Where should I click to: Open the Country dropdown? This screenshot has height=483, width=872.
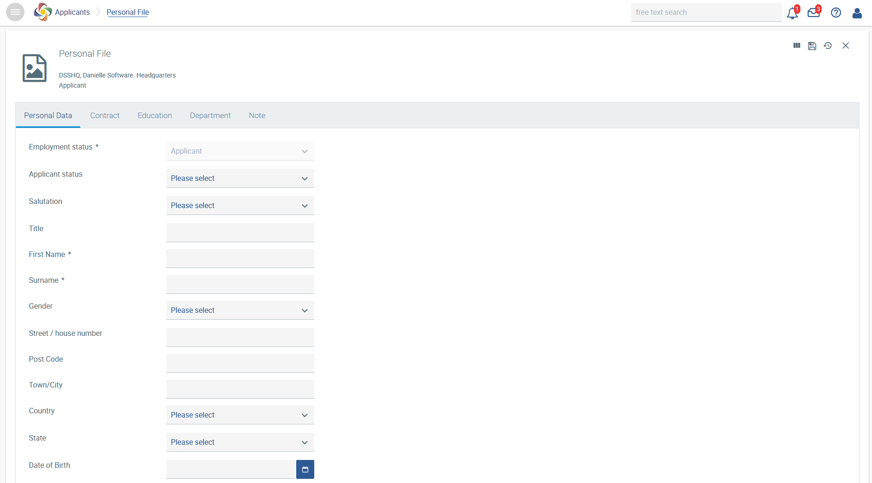coord(240,415)
